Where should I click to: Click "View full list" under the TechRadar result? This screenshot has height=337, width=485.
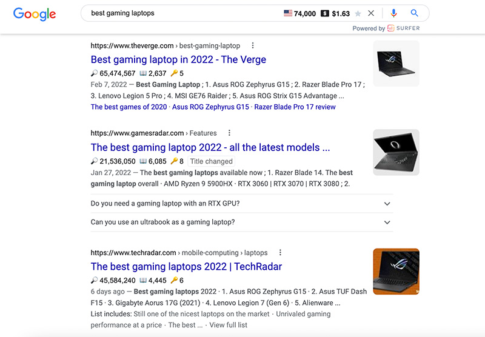click(x=229, y=325)
